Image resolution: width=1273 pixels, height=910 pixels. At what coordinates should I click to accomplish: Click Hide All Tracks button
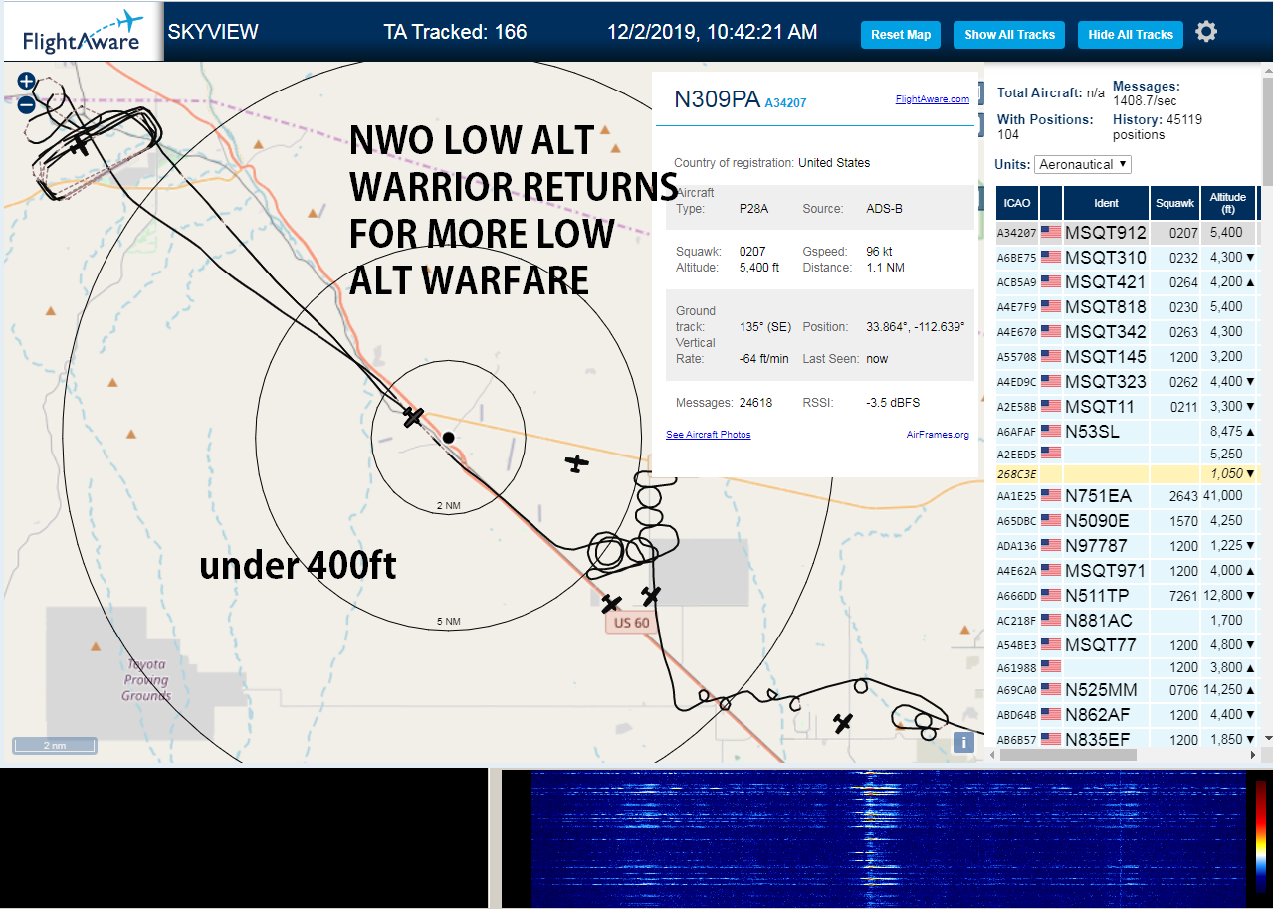(1131, 35)
